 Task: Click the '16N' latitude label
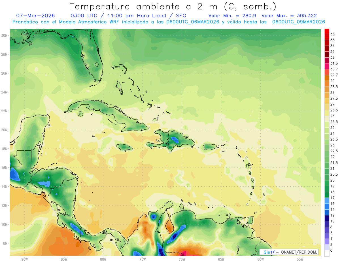click(x=4, y=168)
